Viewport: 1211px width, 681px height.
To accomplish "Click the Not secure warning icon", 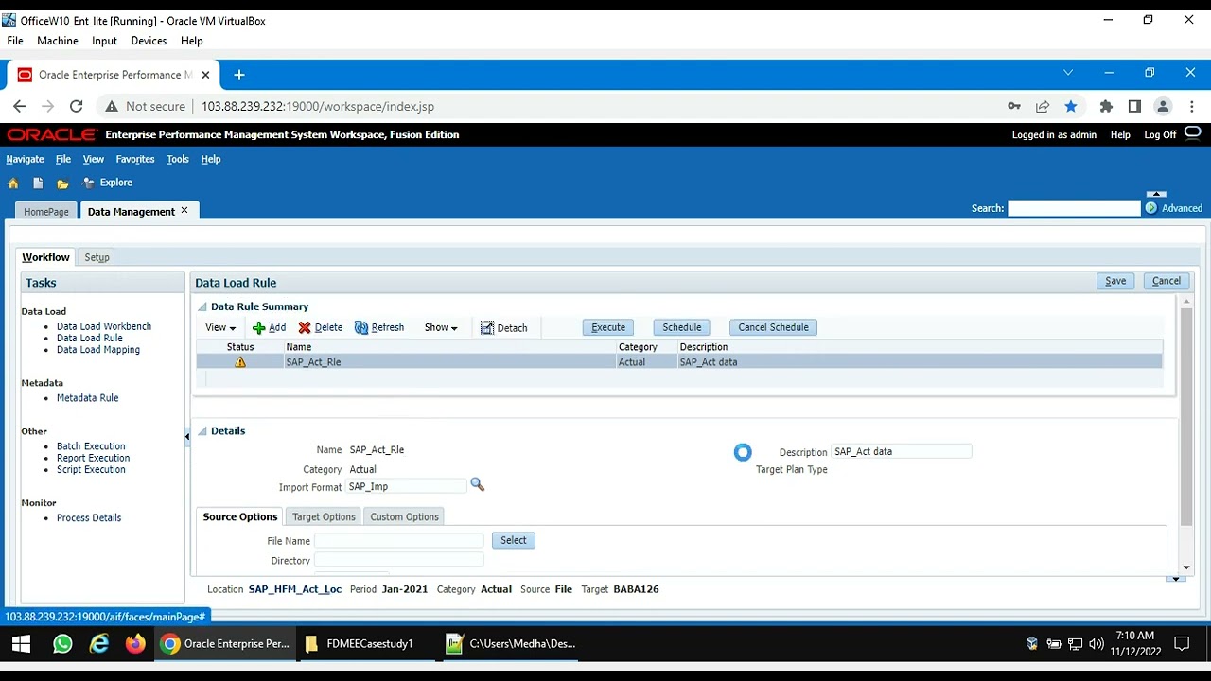I will [x=112, y=107].
